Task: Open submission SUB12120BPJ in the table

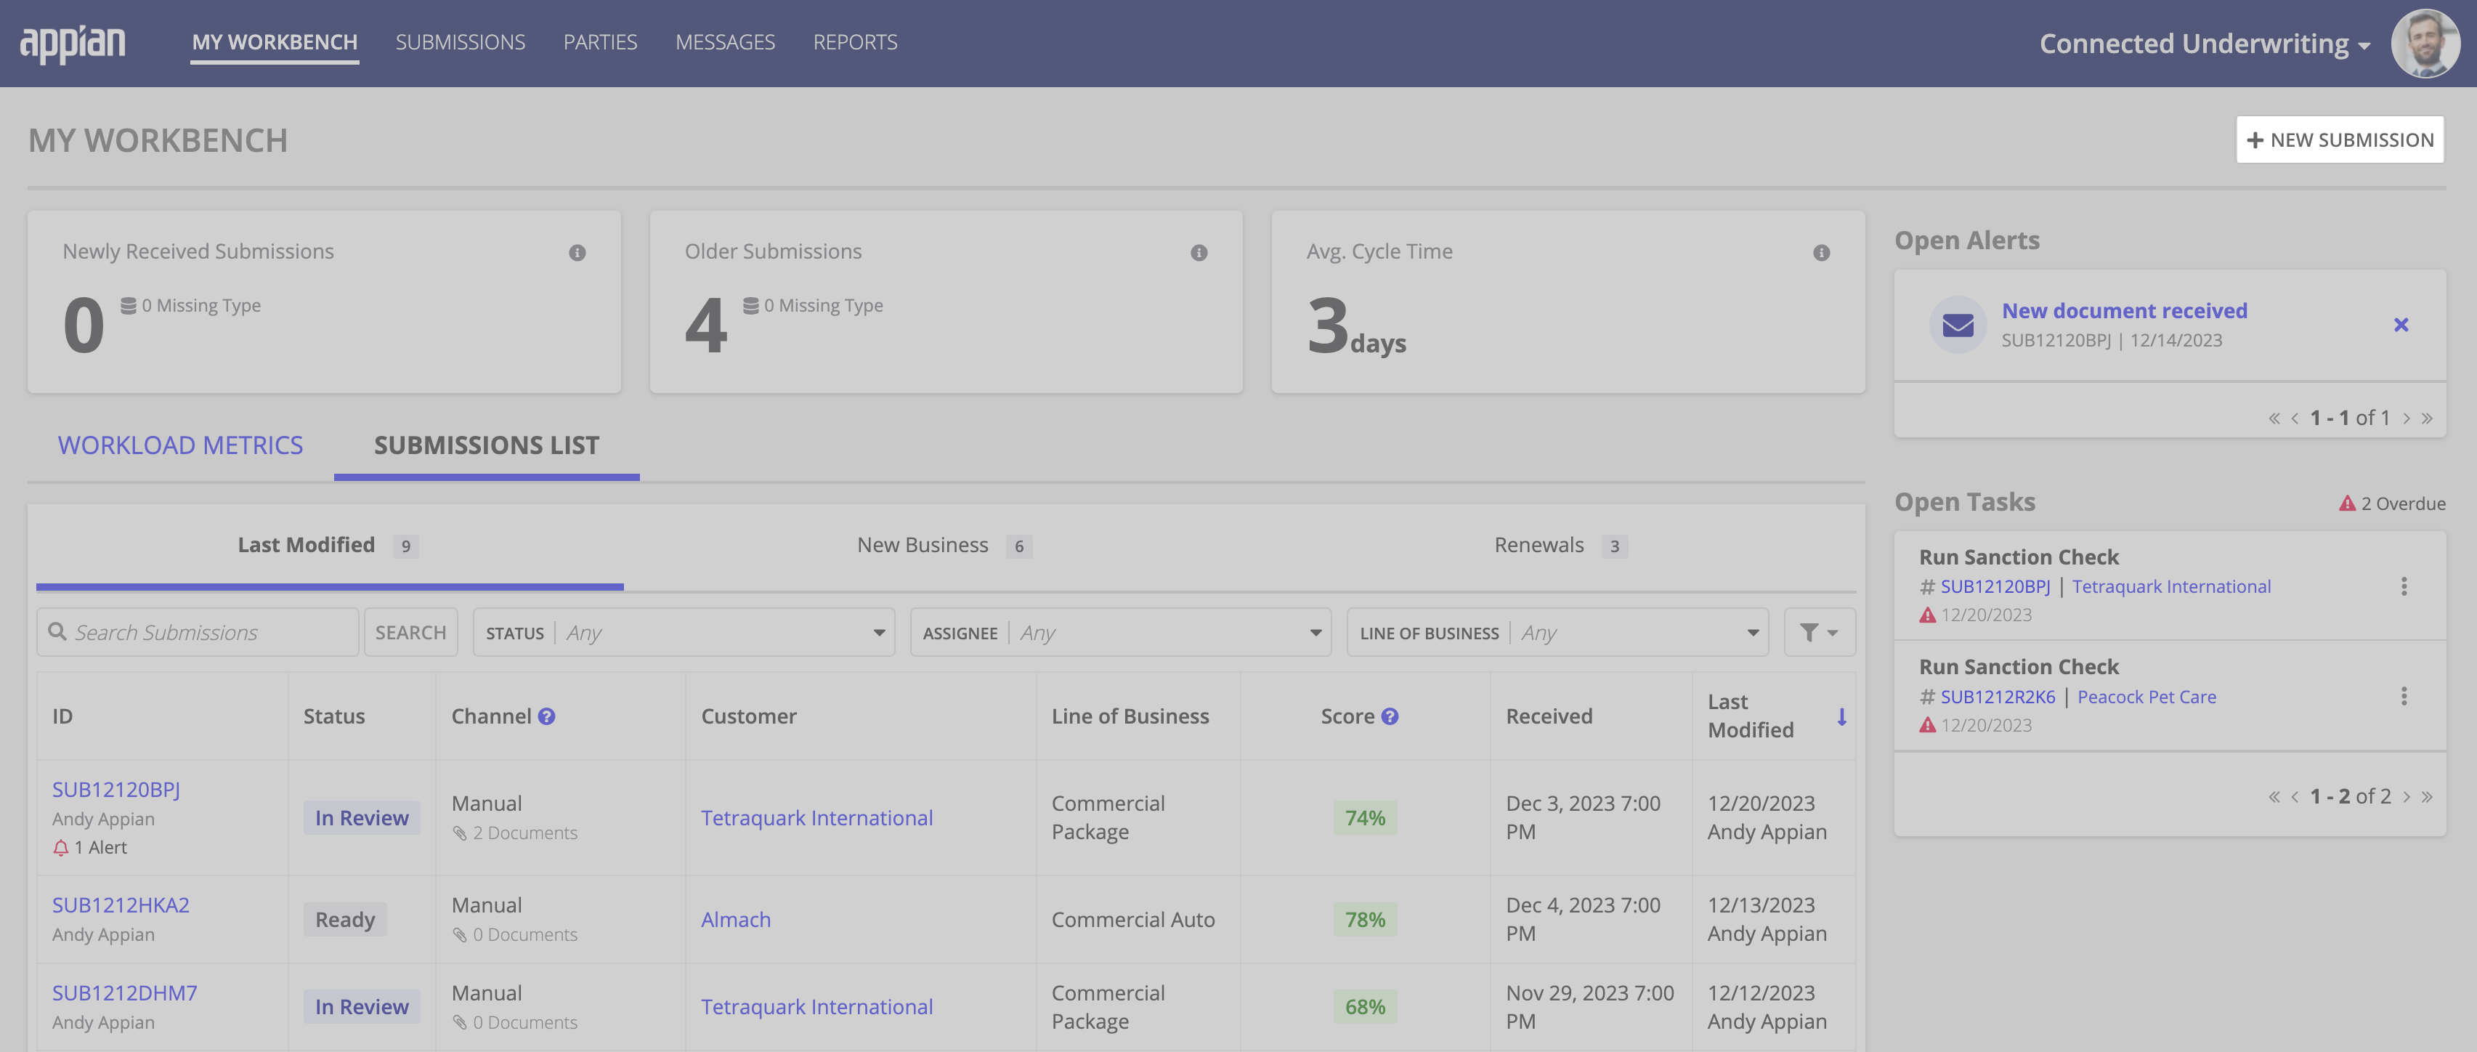Action: click(115, 790)
